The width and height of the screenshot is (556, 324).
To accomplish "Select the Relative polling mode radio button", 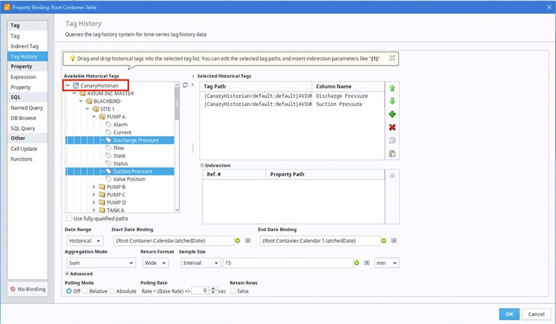I will point(85,291).
